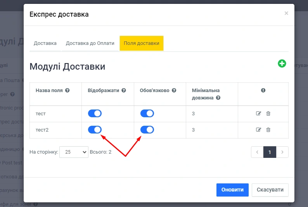Disable Обов'язково switch for тест2 row
308x207 pixels.
click(x=147, y=130)
